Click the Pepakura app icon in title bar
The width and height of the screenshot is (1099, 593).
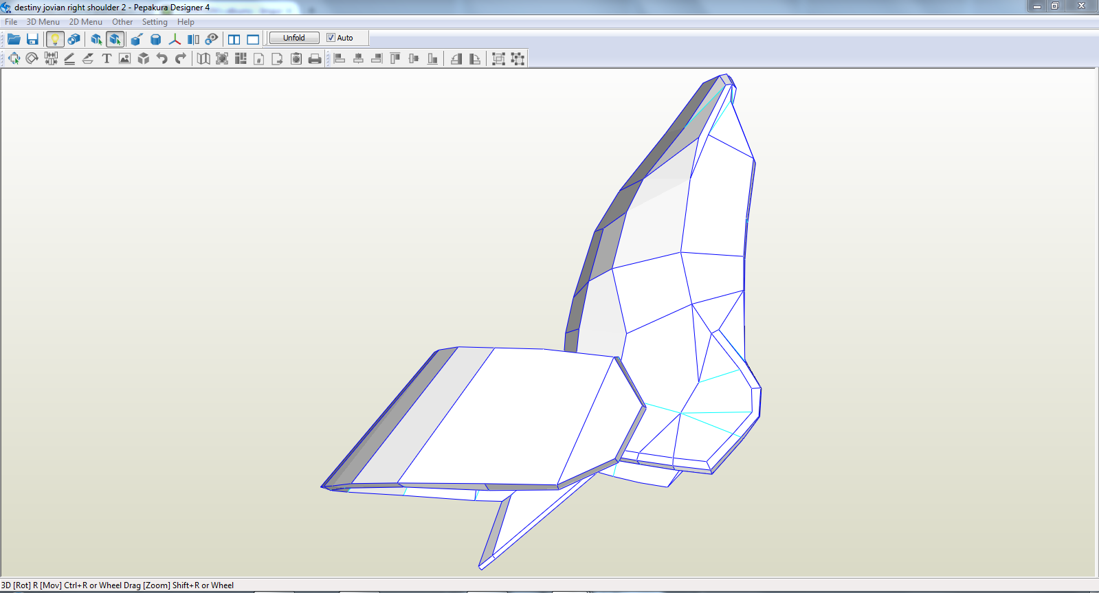coord(6,8)
